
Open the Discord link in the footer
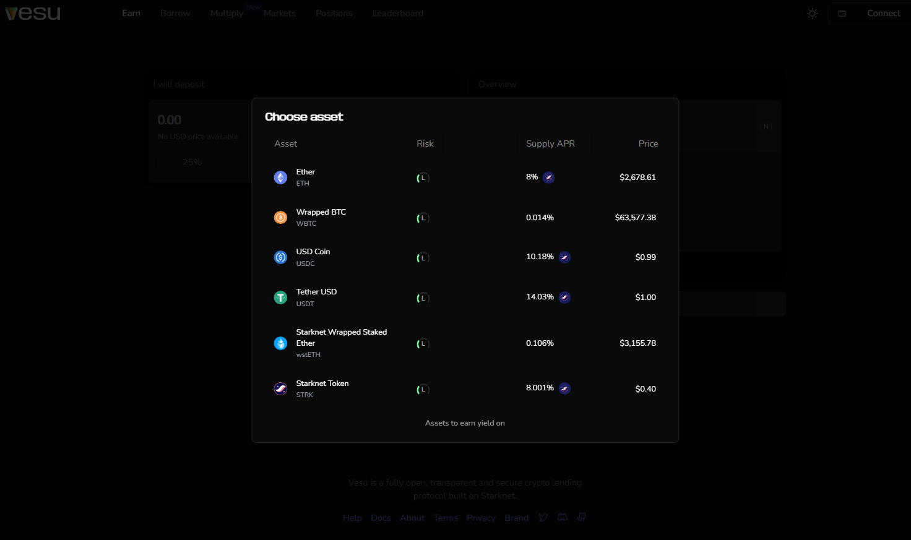pyautogui.click(x=562, y=517)
